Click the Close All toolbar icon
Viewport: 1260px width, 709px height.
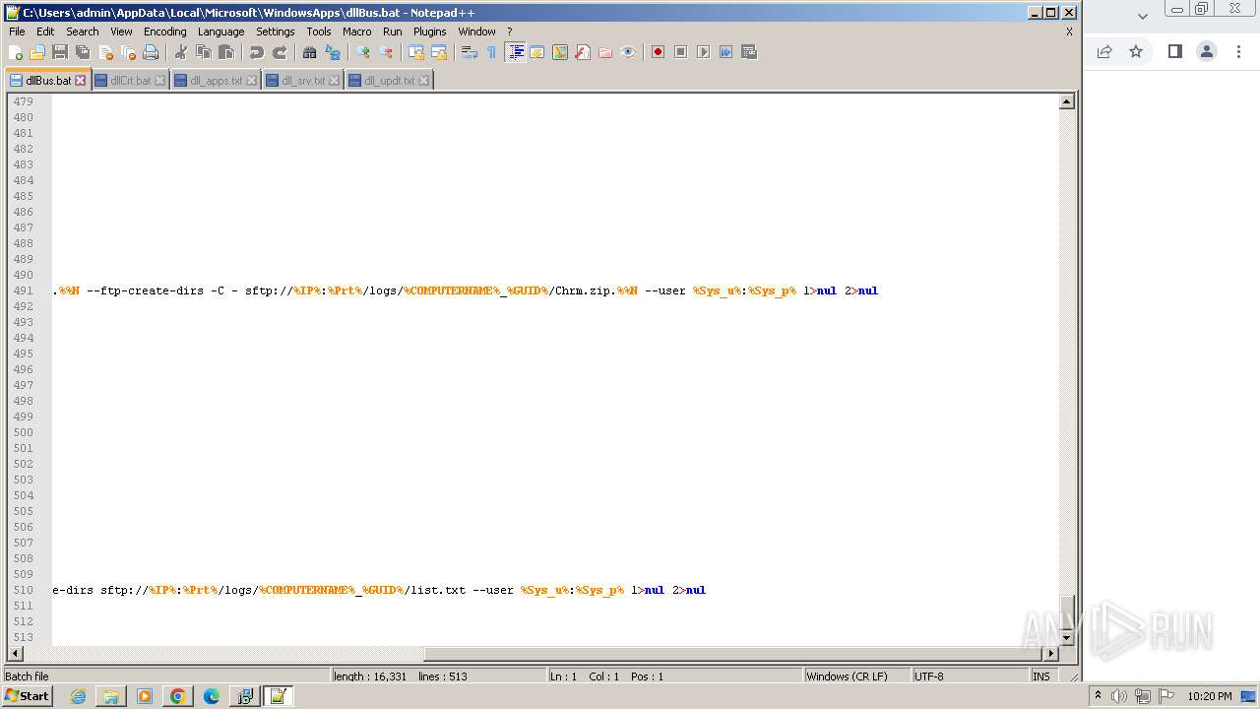(x=128, y=52)
